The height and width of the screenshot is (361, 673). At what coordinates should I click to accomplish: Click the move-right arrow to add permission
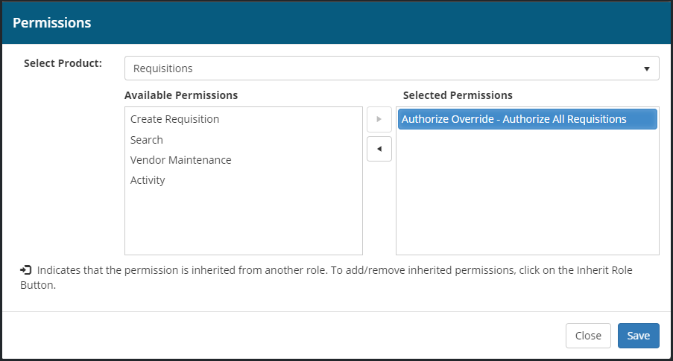point(379,119)
